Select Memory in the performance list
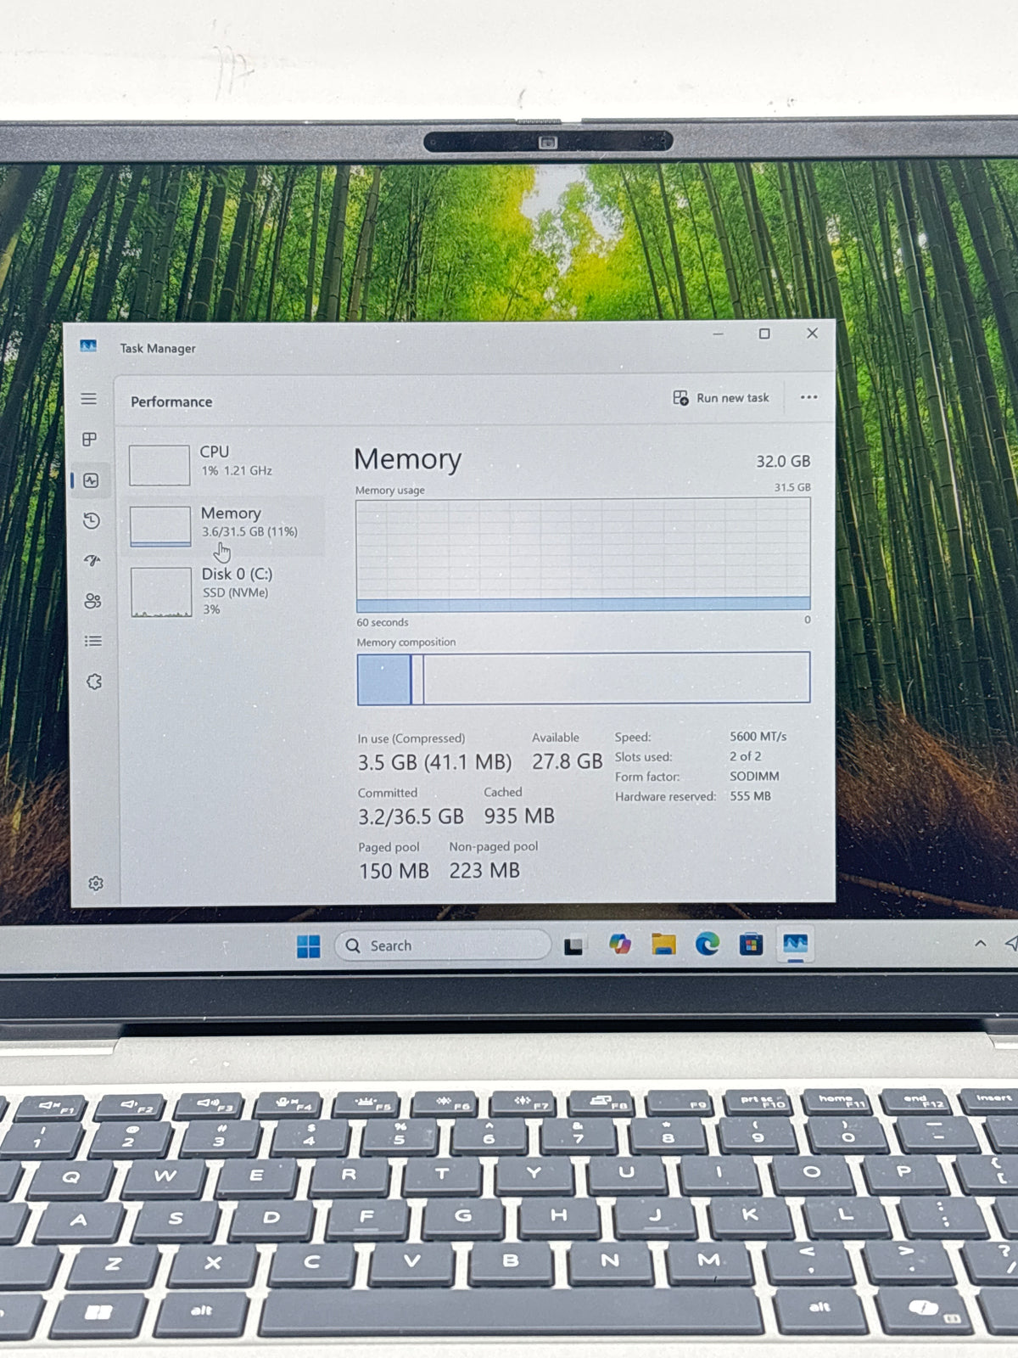The width and height of the screenshot is (1018, 1358). point(226,525)
